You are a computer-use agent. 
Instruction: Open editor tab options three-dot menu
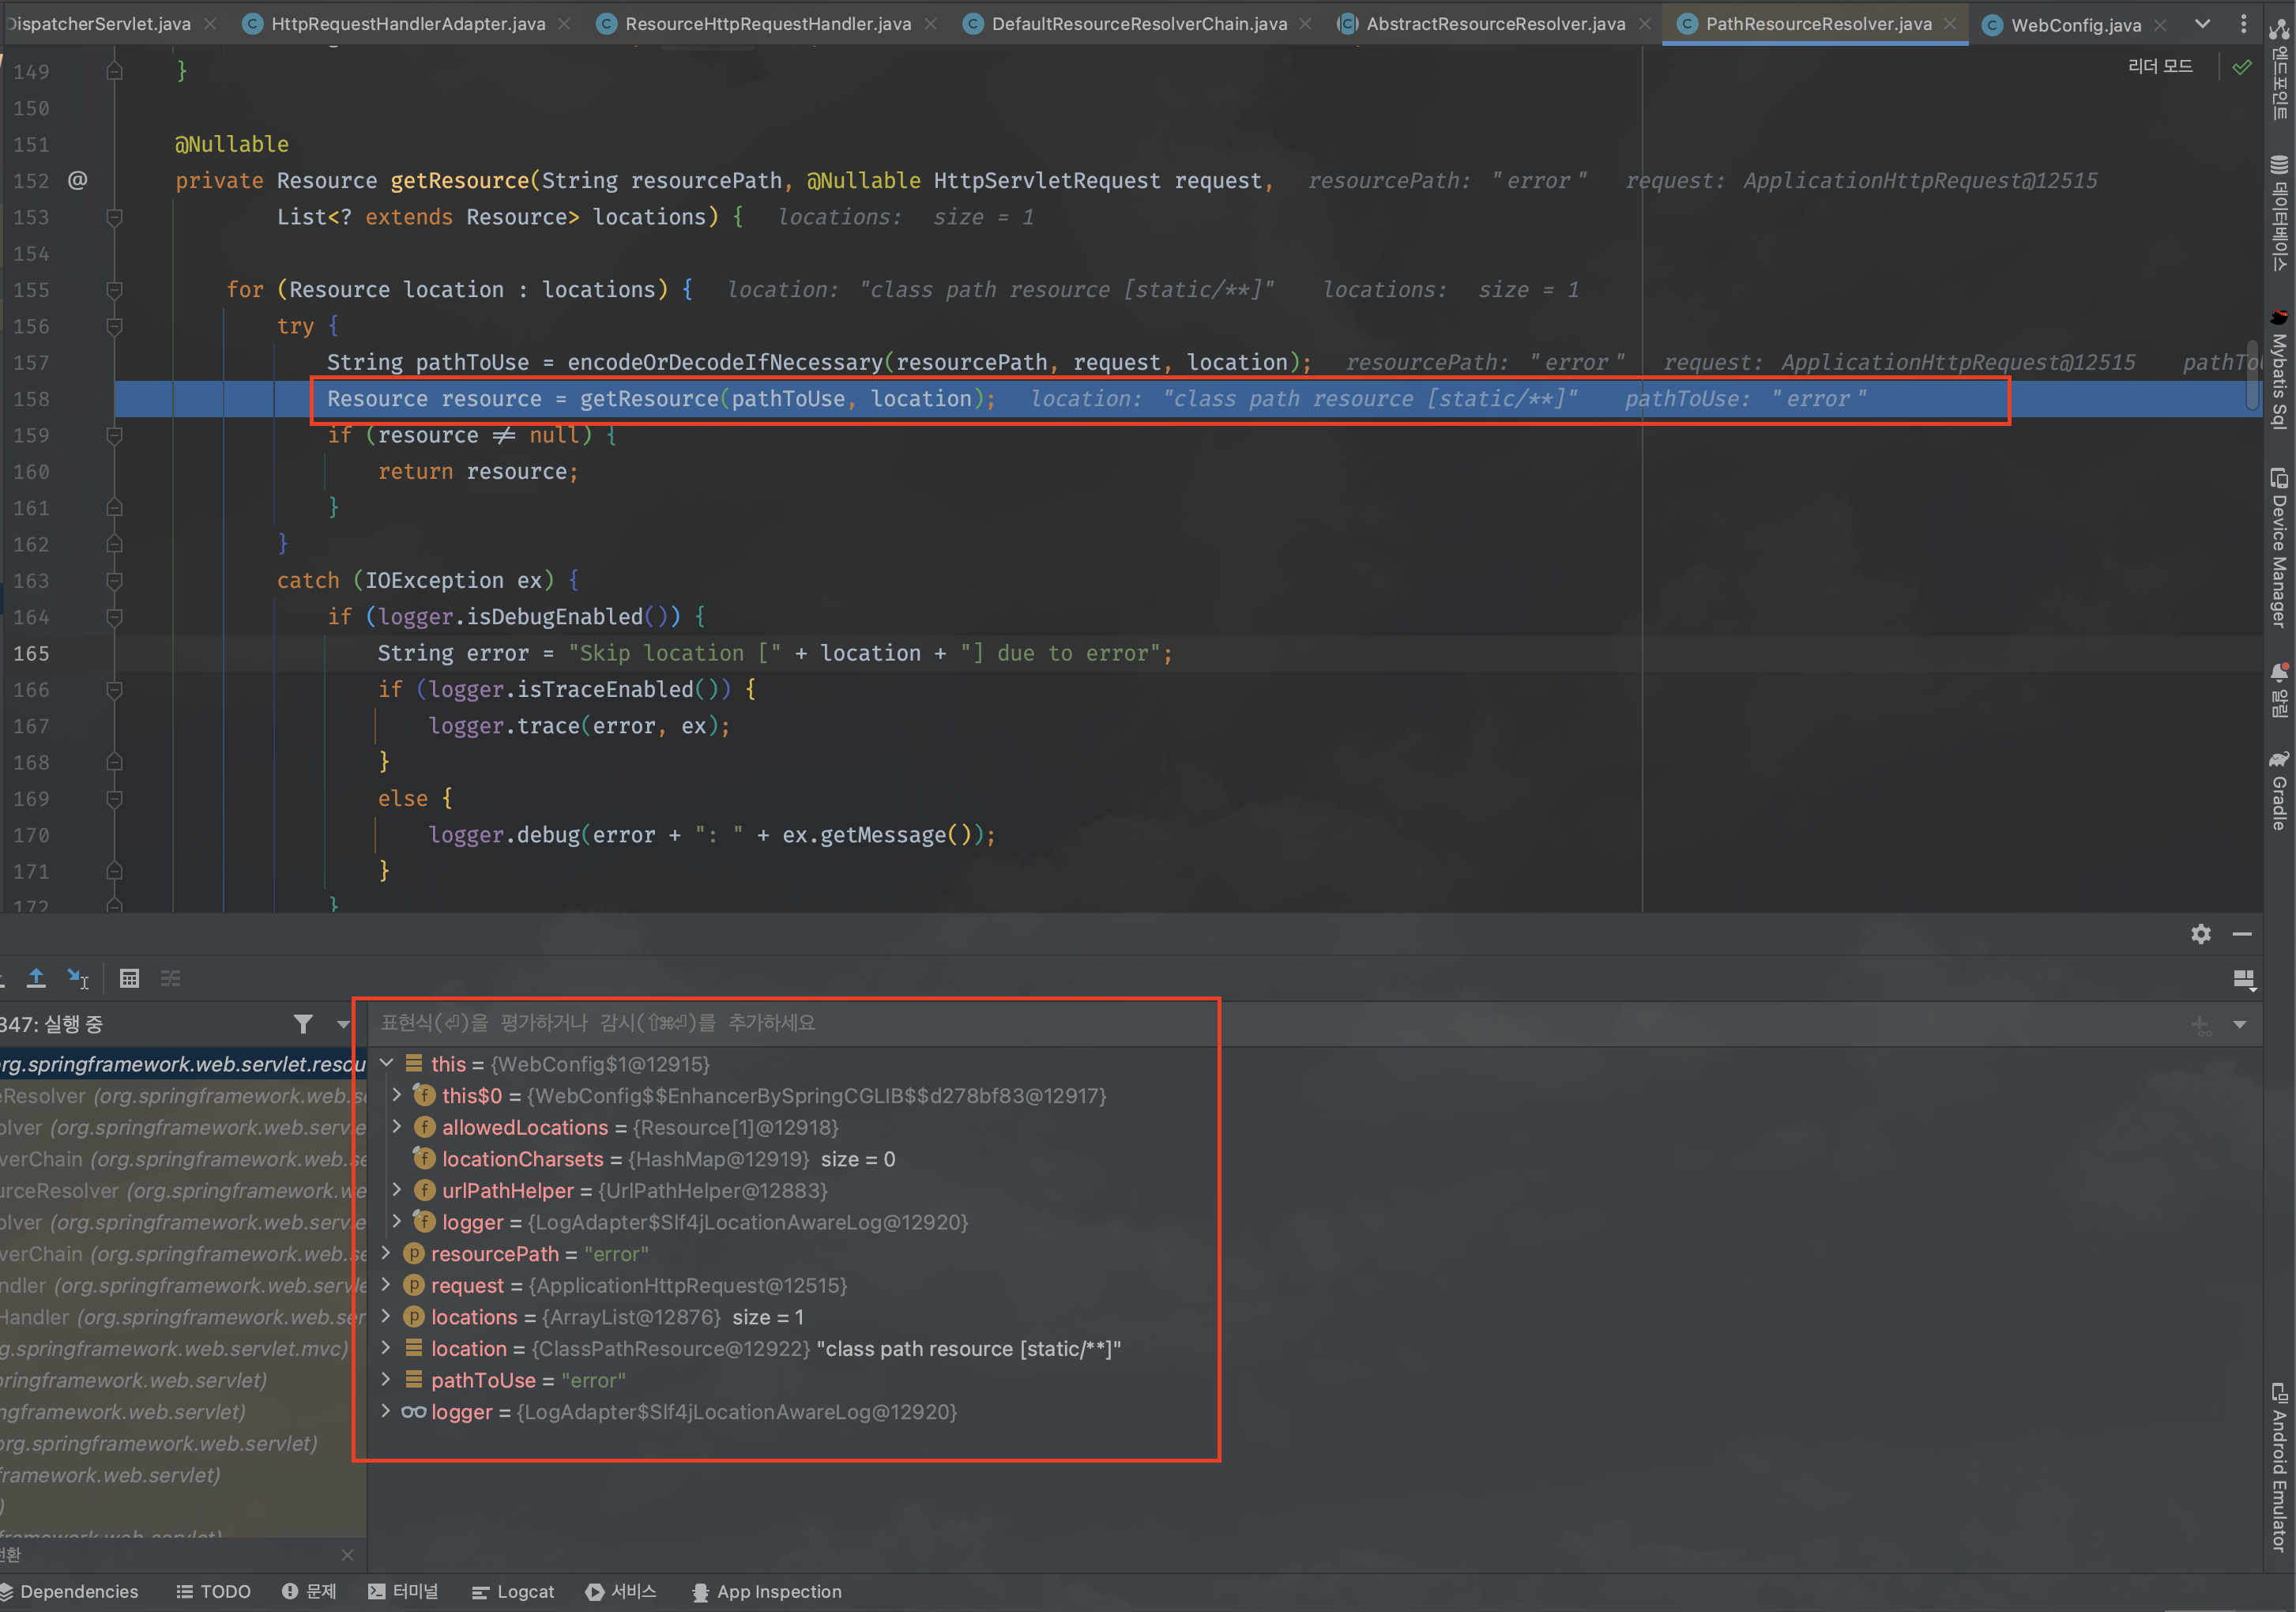[x=2243, y=23]
